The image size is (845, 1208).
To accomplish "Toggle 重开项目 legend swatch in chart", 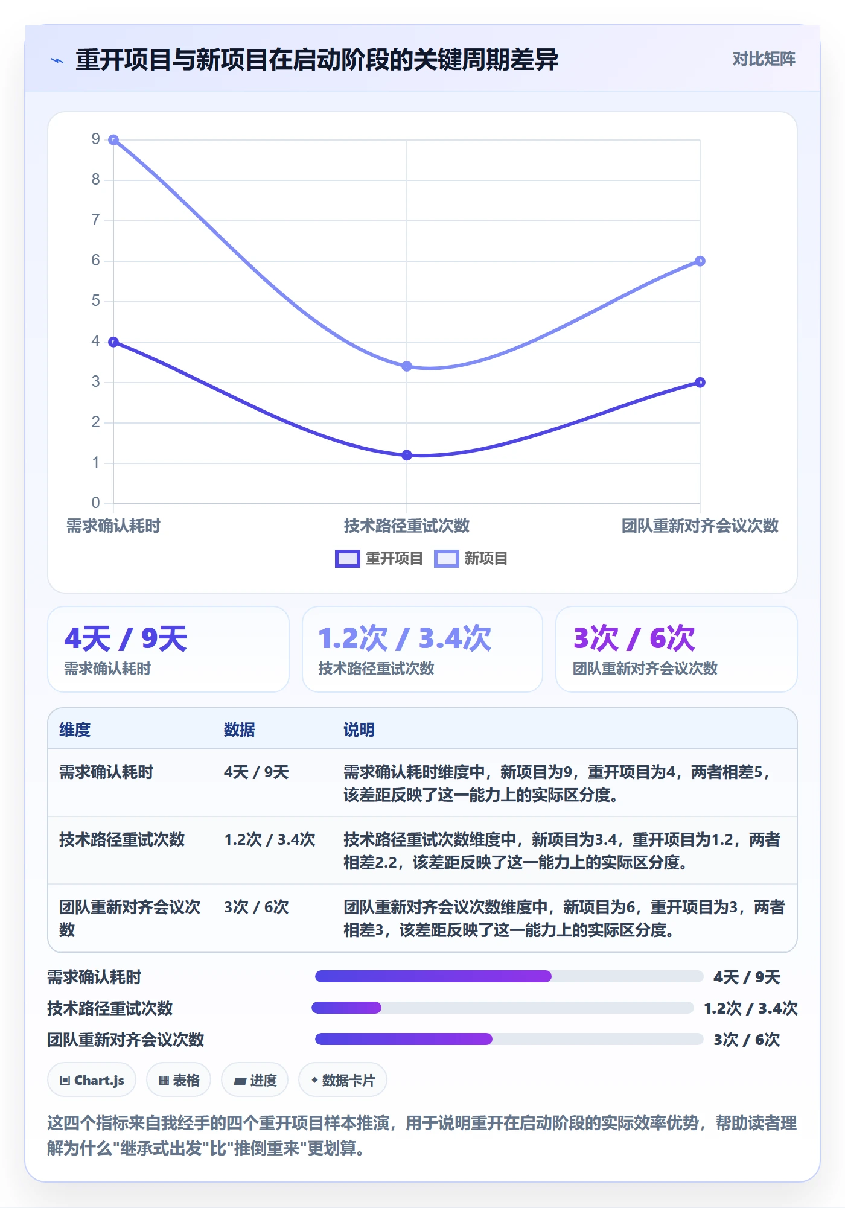I will click(348, 559).
